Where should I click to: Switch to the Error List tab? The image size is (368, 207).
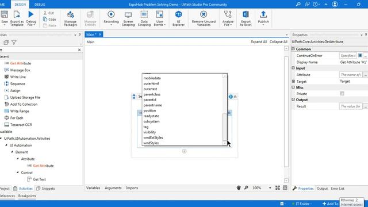[x=338, y=189]
